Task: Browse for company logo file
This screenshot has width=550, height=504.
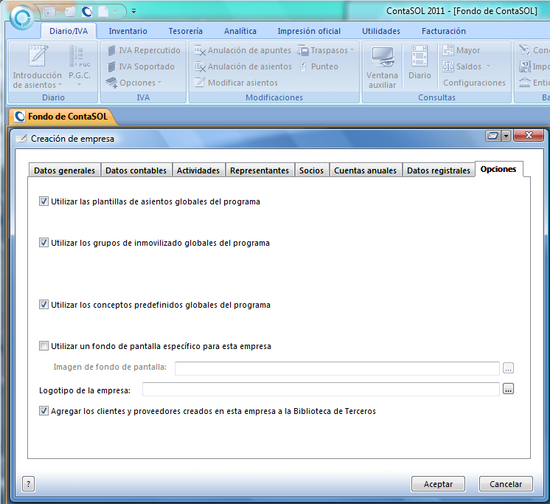Action: click(x=508, y=390)
